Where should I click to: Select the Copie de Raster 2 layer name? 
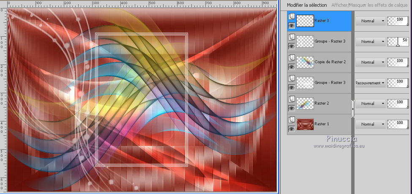pos(330,62)
